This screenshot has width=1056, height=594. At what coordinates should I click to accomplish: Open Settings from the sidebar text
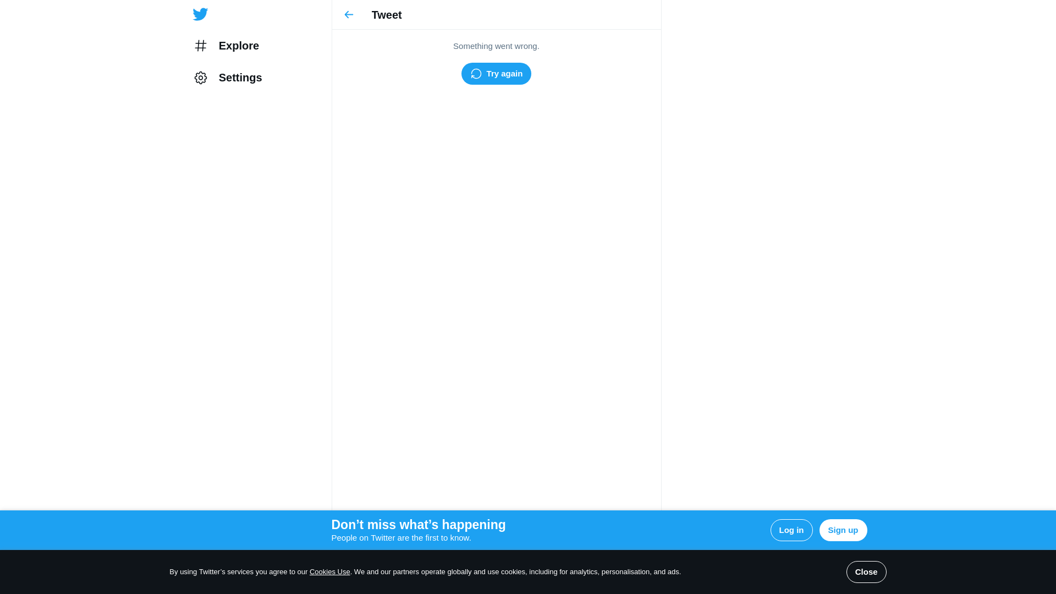pos(240,78)
